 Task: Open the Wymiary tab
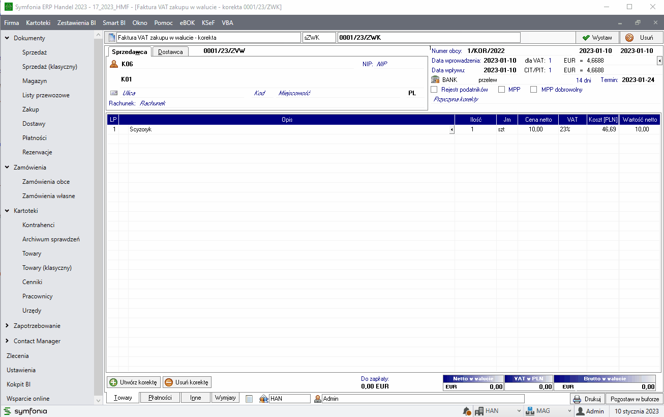pos(225,398)
